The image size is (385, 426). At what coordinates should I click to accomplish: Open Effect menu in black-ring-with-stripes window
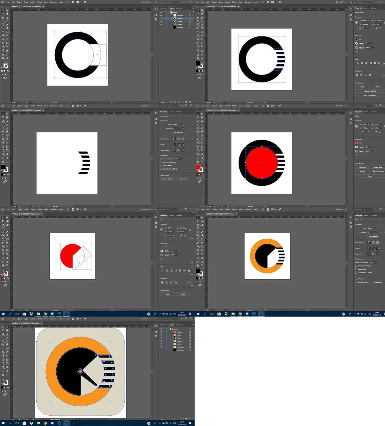click(234, 2)
